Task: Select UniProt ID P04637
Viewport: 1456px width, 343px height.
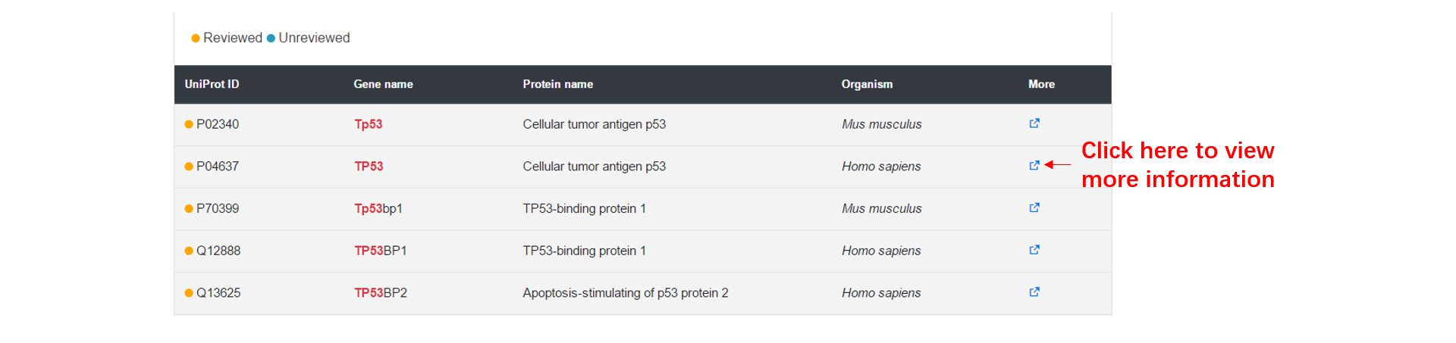Action: tap(218, 167)
